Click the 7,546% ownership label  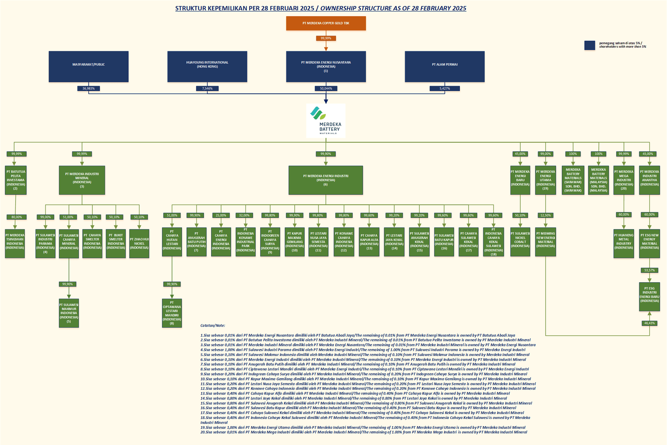pos(207,89)
